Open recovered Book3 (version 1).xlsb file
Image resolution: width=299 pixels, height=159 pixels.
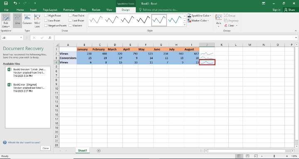(x=28, y=73)
